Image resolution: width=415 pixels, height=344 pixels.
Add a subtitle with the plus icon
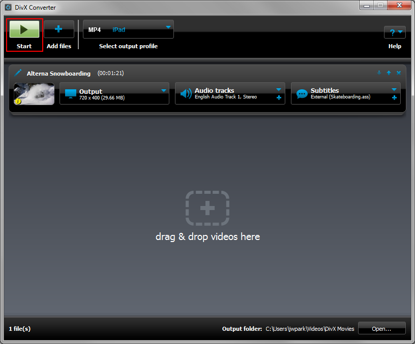(394, 98)
